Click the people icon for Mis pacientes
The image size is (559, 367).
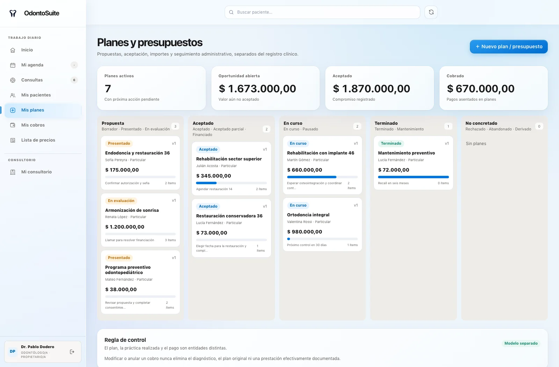(x=13, y=95)
